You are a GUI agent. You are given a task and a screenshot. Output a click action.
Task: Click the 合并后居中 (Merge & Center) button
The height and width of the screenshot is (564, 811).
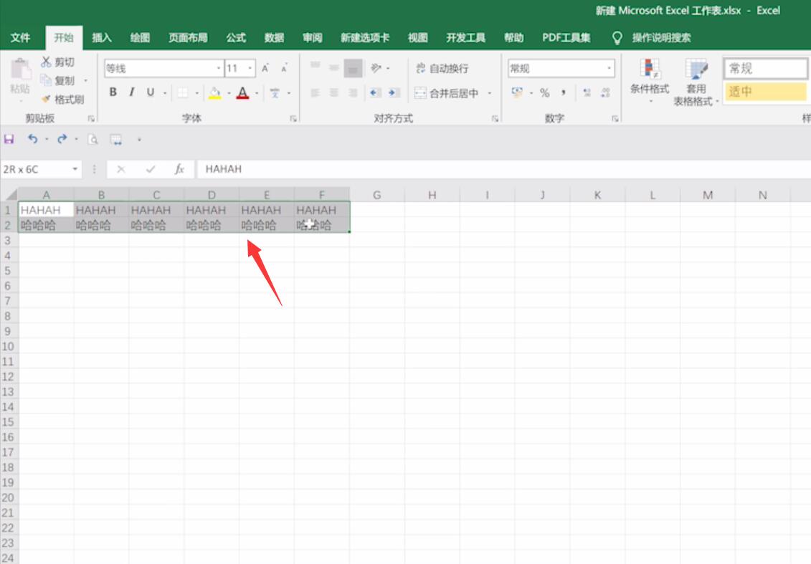[x=446, y=93]
